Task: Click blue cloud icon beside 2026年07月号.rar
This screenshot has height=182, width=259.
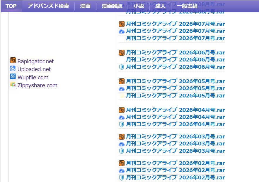Action: click(122, 31)
